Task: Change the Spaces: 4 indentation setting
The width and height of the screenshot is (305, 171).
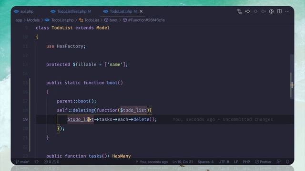Action: (x=205, y=161)
